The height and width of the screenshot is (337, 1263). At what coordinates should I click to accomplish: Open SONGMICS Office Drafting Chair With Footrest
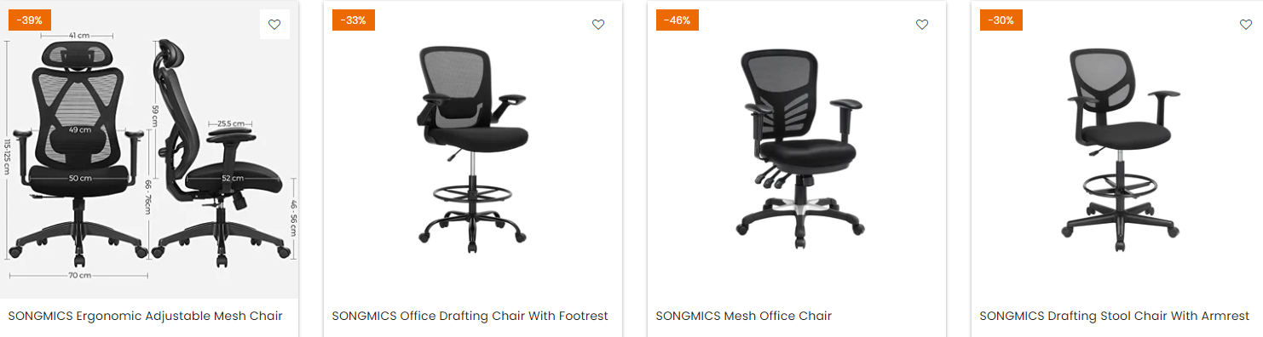pos(470,316)
